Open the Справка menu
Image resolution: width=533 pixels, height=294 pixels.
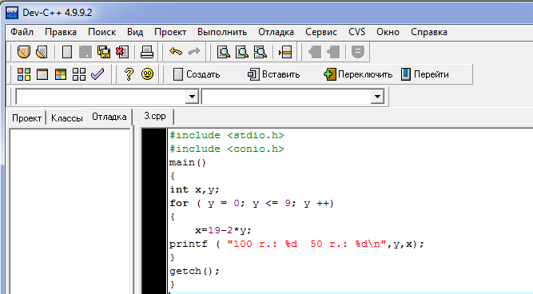pos(428,32)
